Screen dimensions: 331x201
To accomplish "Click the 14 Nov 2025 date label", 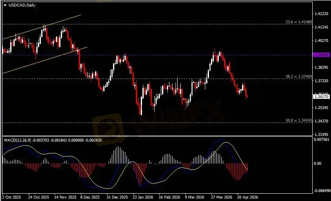I will (x=65, y=197).
